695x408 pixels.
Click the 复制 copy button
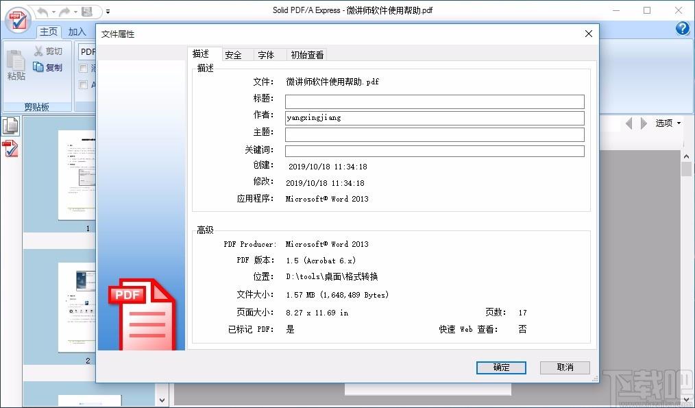48,67
